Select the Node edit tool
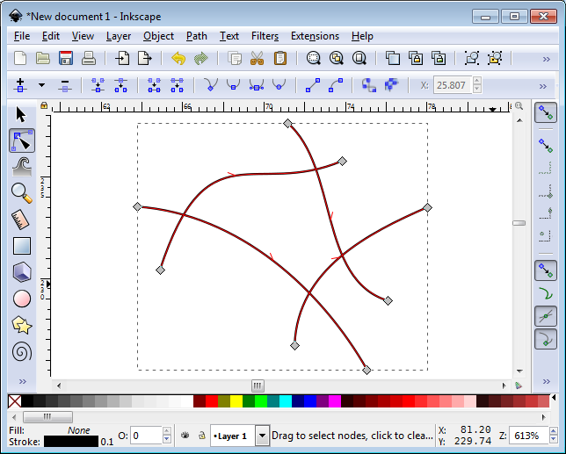The width and height of the screenshot is (566, 454). [x=22, y=141]
